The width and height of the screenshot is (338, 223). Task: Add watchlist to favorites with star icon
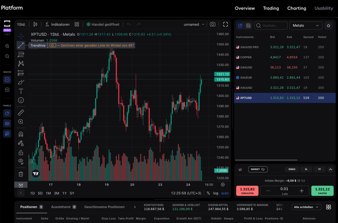(328, 26)
